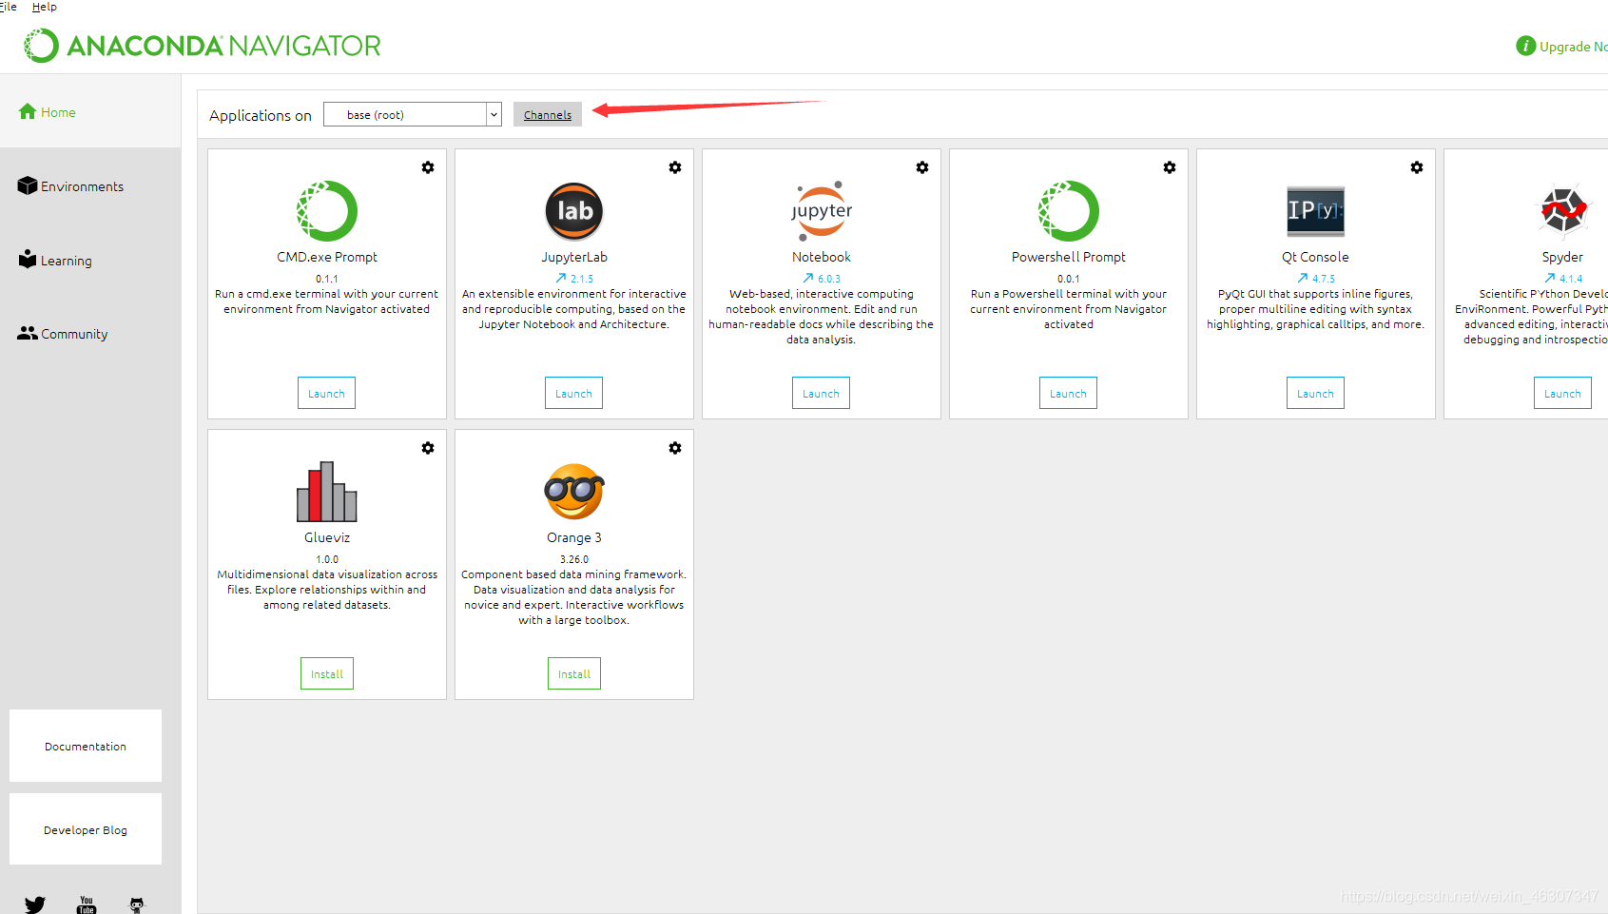The height and width of the screenshot is (914, 1608).
Task: Click the Spyder version update arrow
Action: [1550, 279]
